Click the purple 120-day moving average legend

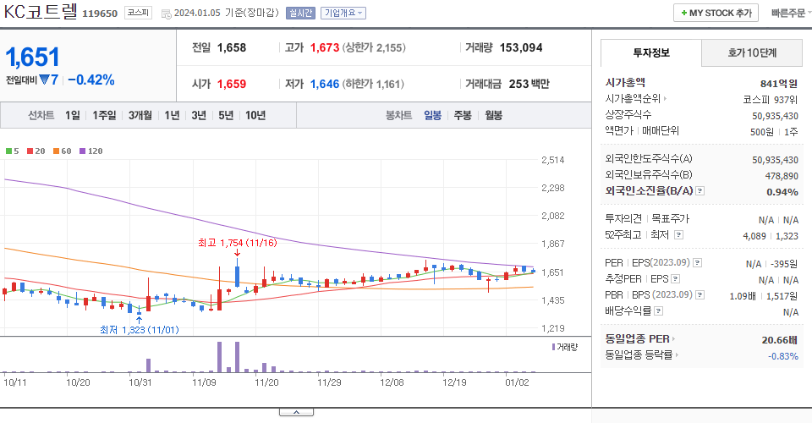click(91, 151)
